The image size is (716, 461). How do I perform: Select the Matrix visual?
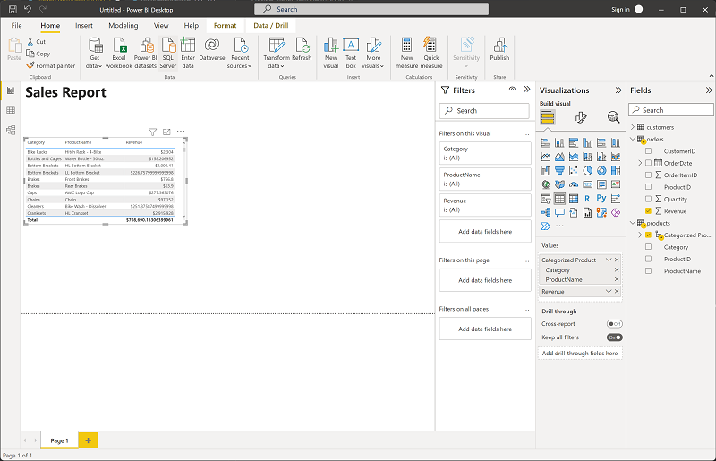tap(574, 199)
